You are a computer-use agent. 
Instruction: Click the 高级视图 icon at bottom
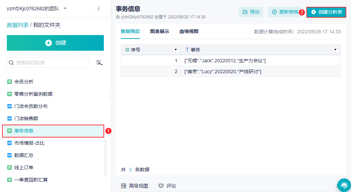pos(124,186)
